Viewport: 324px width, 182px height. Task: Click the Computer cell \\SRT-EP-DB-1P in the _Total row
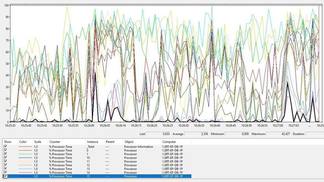point(172,146)
